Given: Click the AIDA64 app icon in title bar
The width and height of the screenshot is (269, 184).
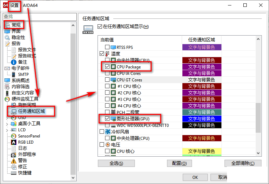Looking at the screenshot, I should (x=5, y=5).
